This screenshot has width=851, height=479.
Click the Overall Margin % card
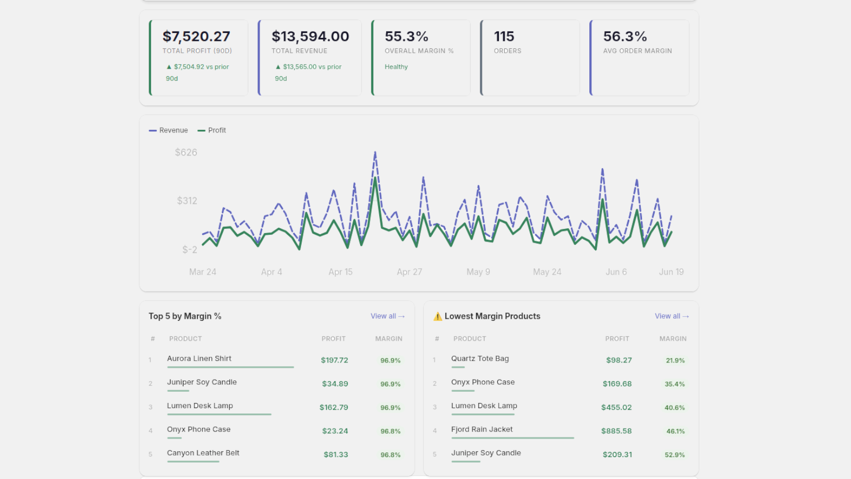(421, 58)
